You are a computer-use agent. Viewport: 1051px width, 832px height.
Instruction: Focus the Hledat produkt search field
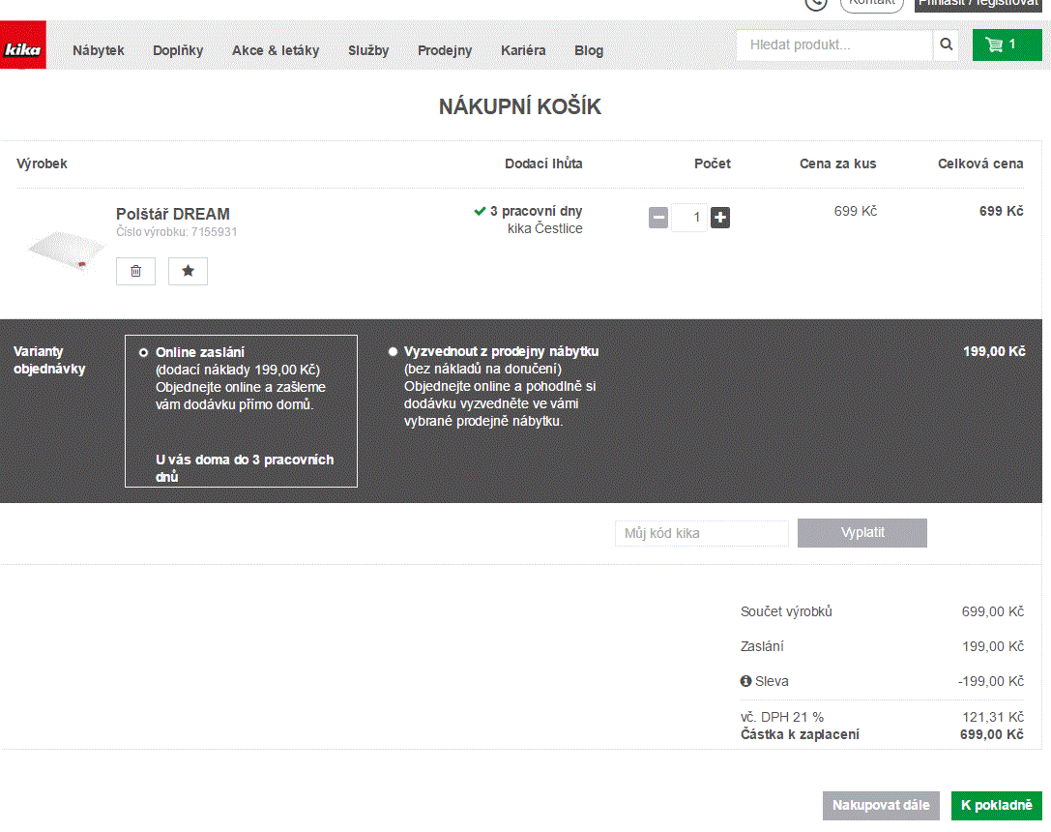(x=834, y=45)
